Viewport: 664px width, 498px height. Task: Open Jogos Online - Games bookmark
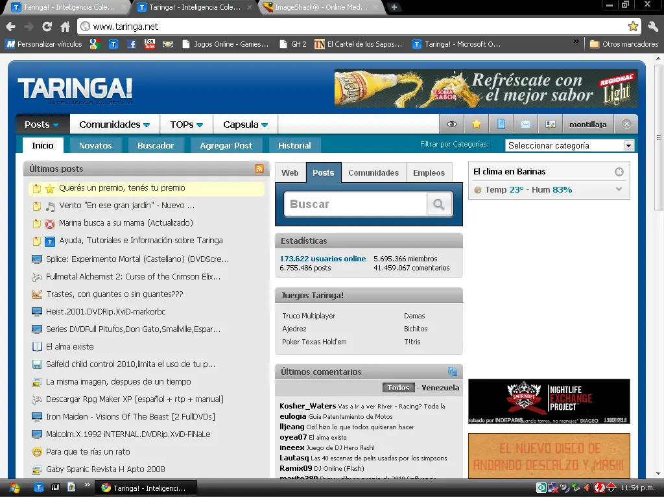coord(225,44)
